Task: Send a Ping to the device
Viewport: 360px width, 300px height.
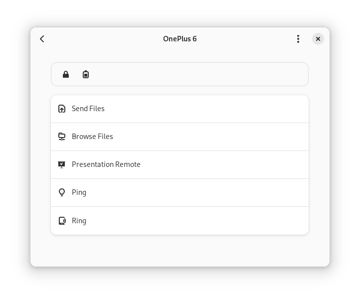Action: (79, 192)
